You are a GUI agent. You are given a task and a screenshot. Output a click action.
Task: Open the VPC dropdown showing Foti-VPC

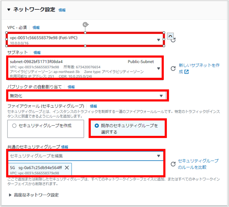pos(85,39)
